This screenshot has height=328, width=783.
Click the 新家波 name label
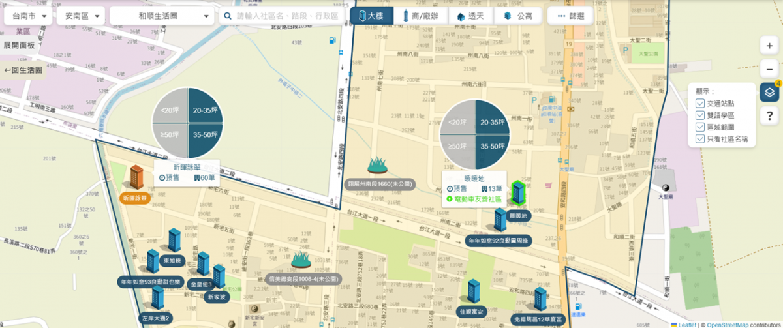coord(217,297)
